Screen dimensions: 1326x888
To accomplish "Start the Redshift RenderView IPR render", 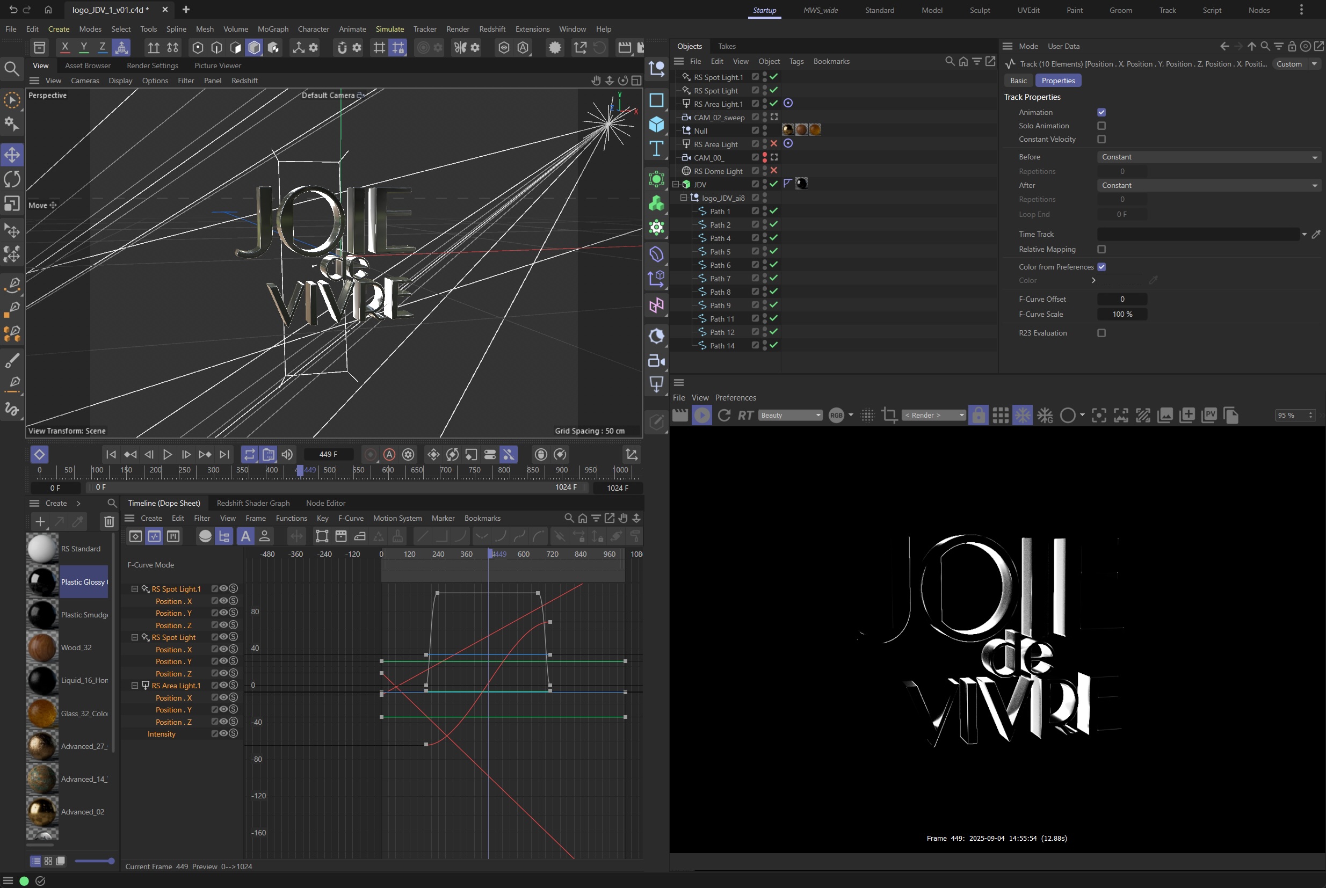I will click(702, 415).
